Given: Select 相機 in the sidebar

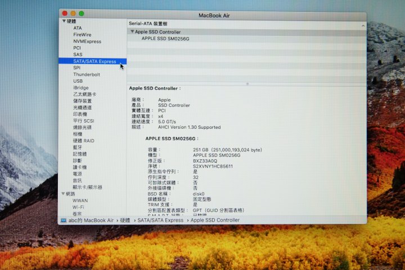Looking at the screenshot, I should pyautogui.click(x=78, y=134).
